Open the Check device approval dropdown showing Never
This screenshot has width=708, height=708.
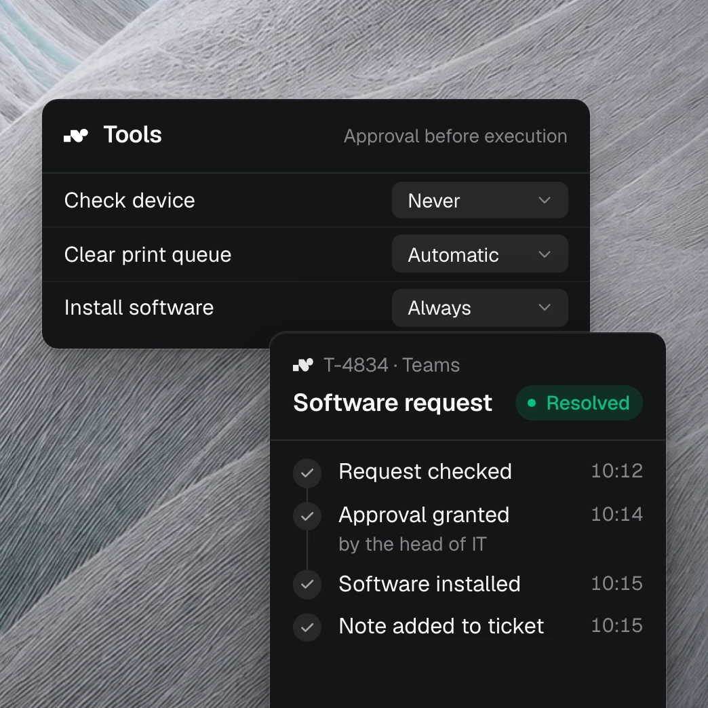(x=479, y=200)
